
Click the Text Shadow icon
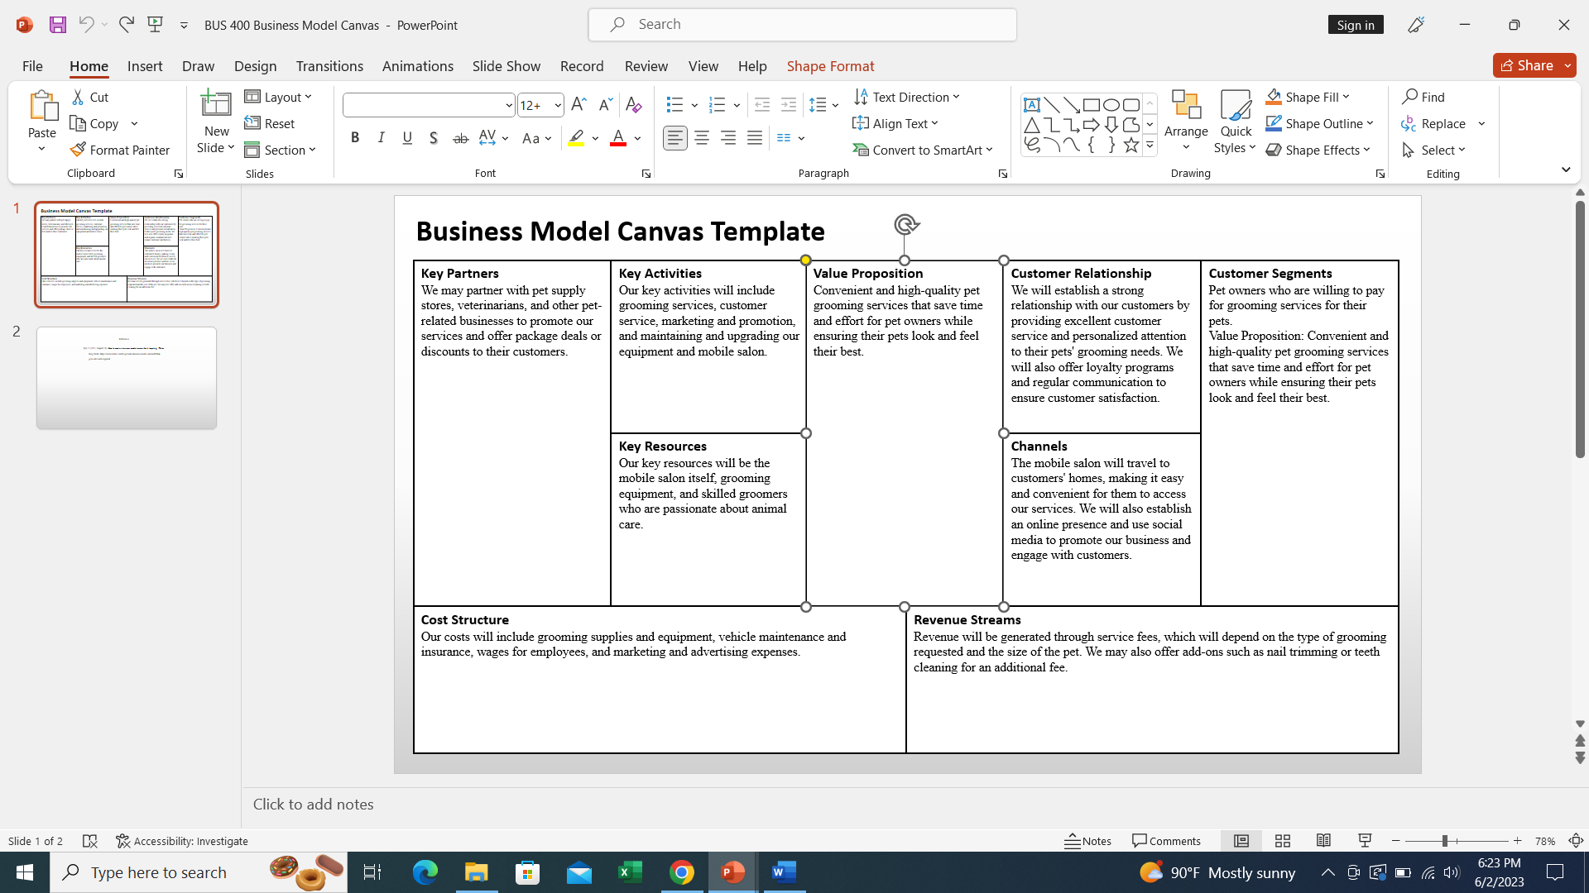pos(434,138)
